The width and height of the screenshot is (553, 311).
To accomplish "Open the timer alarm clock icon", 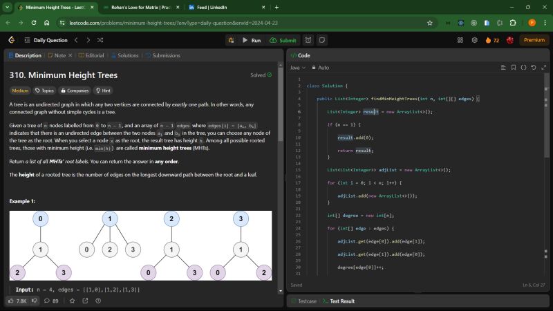I will click(x=308, y=40).
